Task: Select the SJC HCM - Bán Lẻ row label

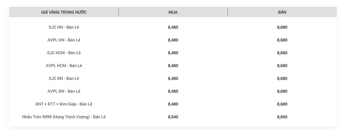Action: [64, 53]
